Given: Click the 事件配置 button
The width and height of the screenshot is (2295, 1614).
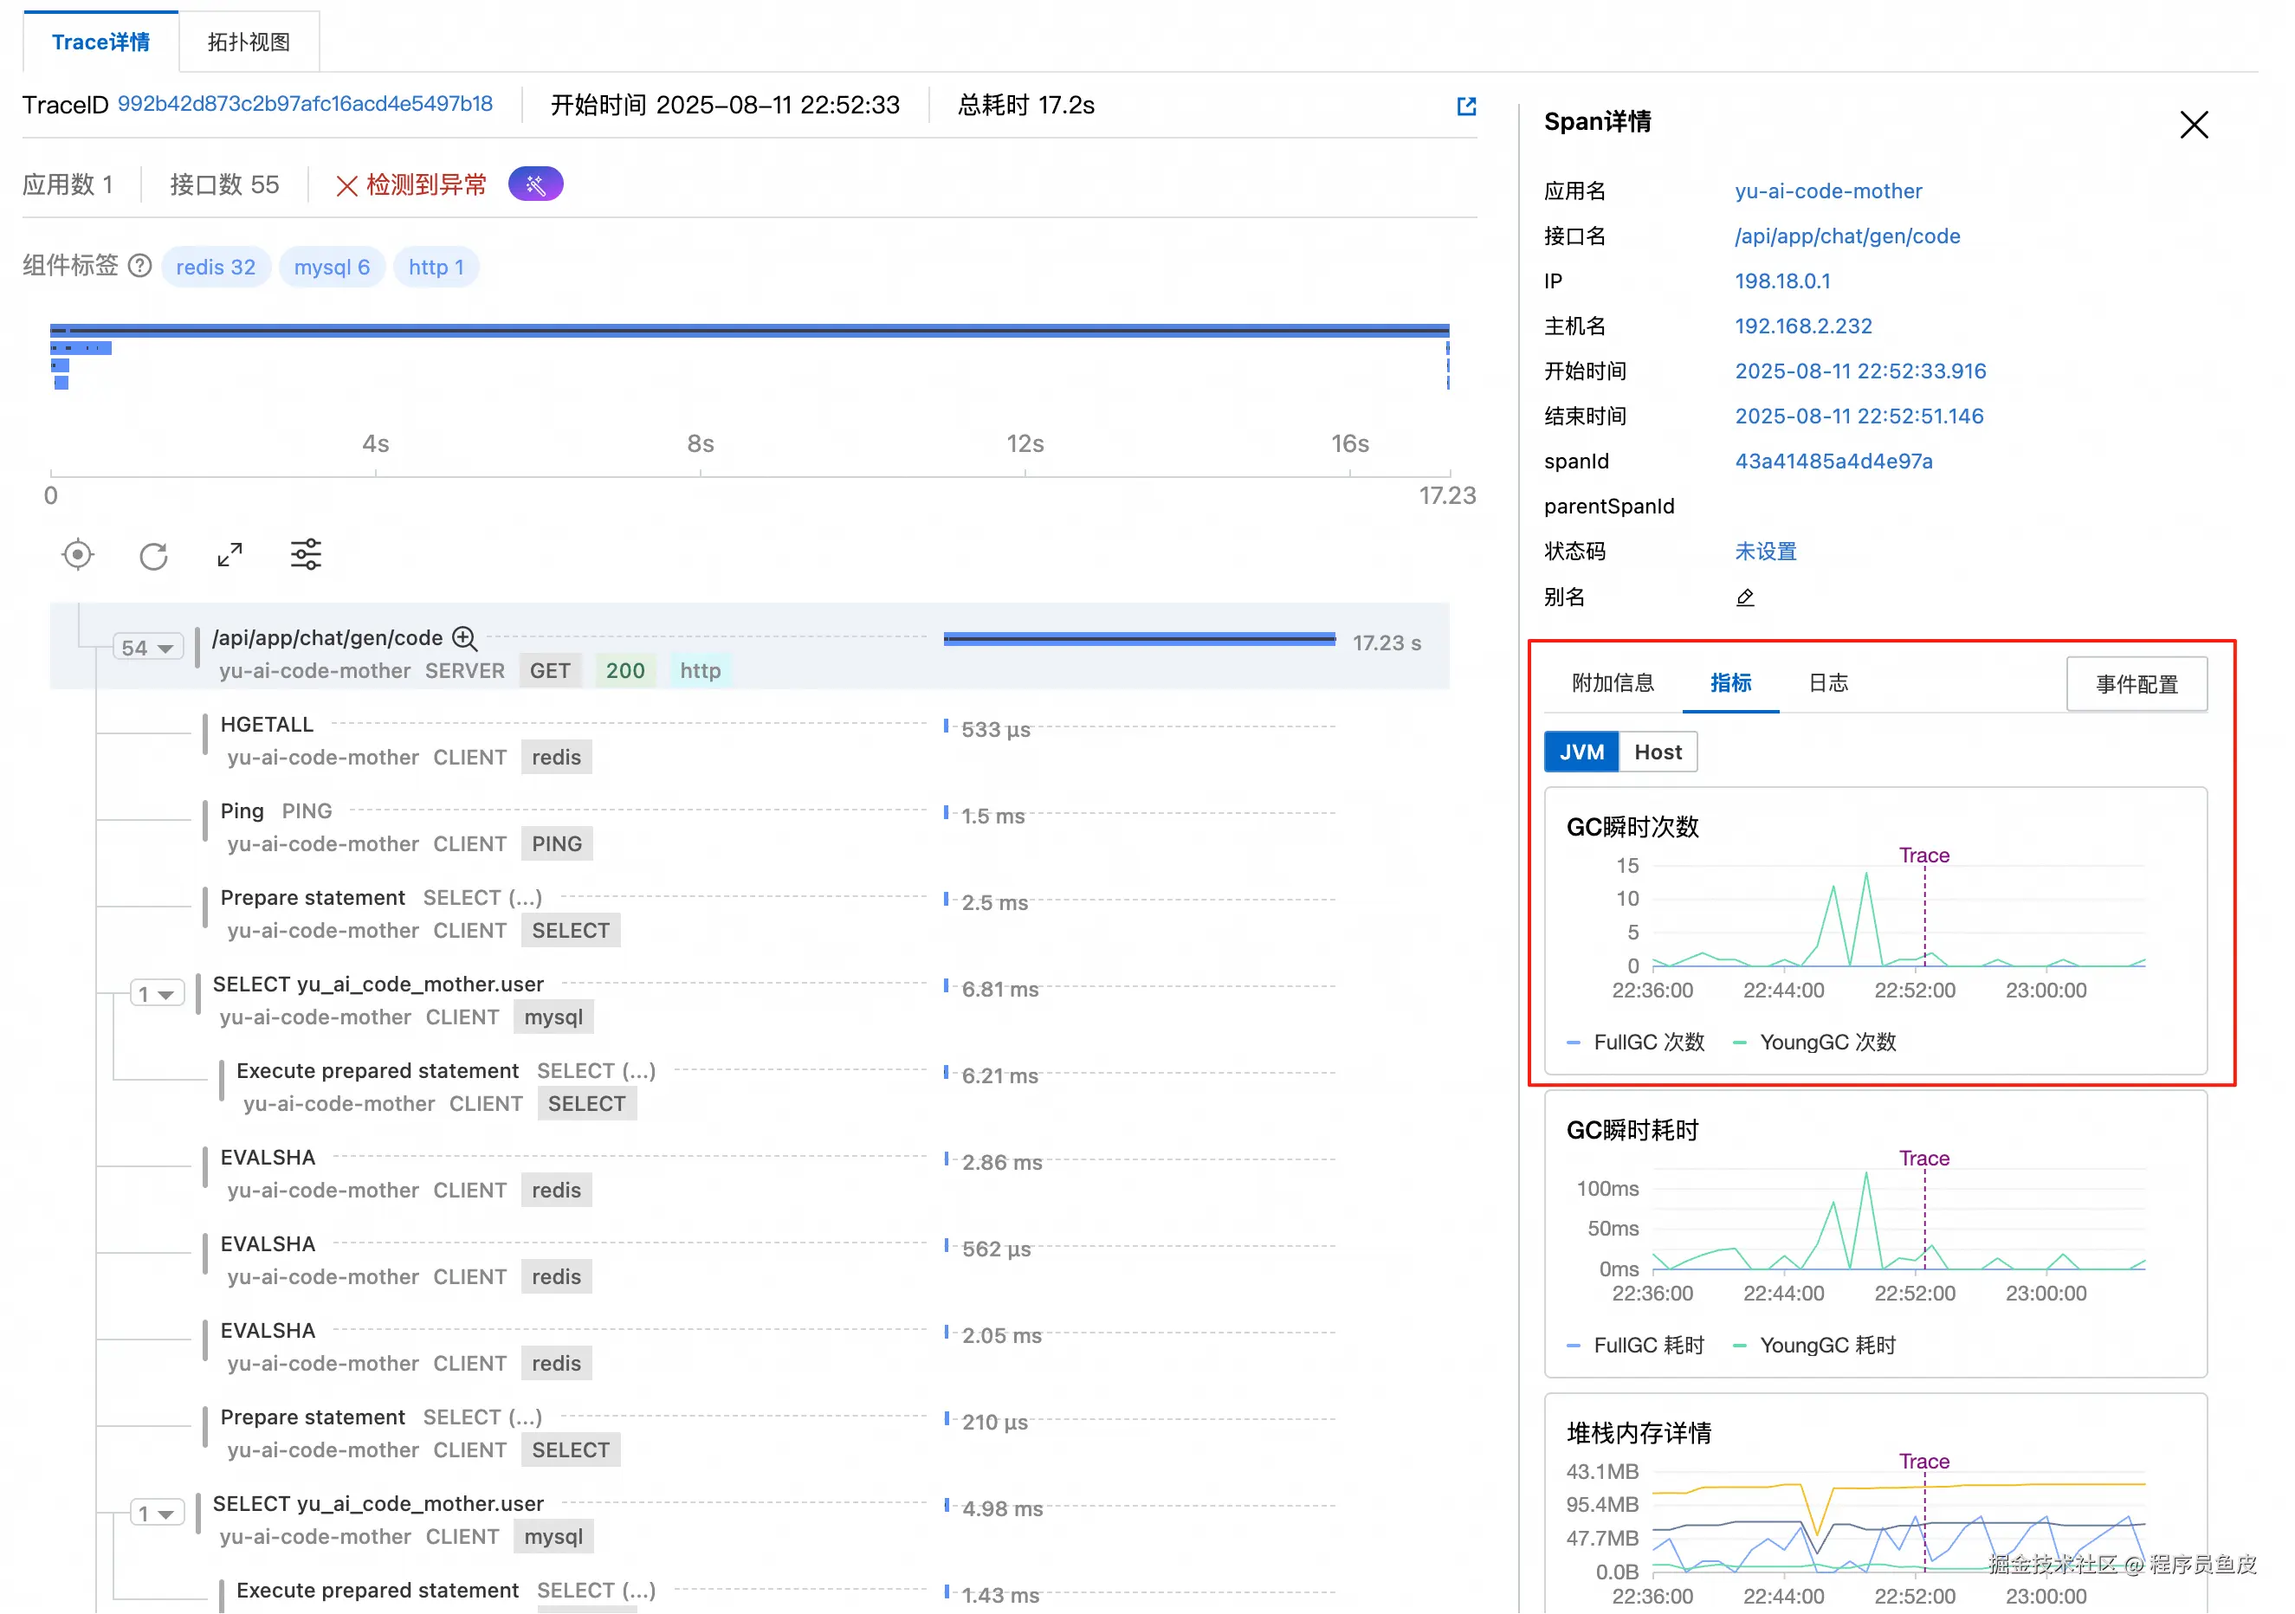Looking at the screenshot, I should [2136, 685].
